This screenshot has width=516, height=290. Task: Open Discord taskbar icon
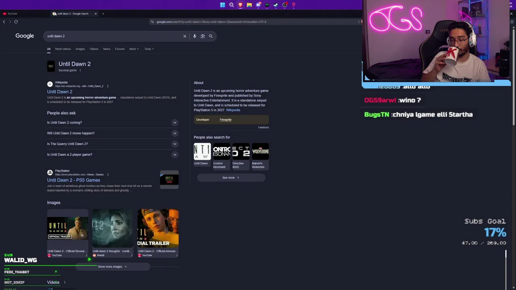(x=258, y=5)
